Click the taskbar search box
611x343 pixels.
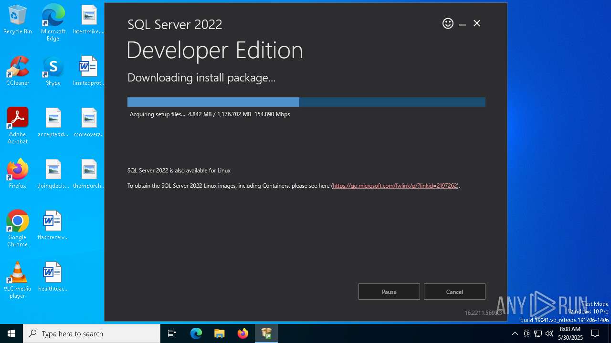(92, 333)
